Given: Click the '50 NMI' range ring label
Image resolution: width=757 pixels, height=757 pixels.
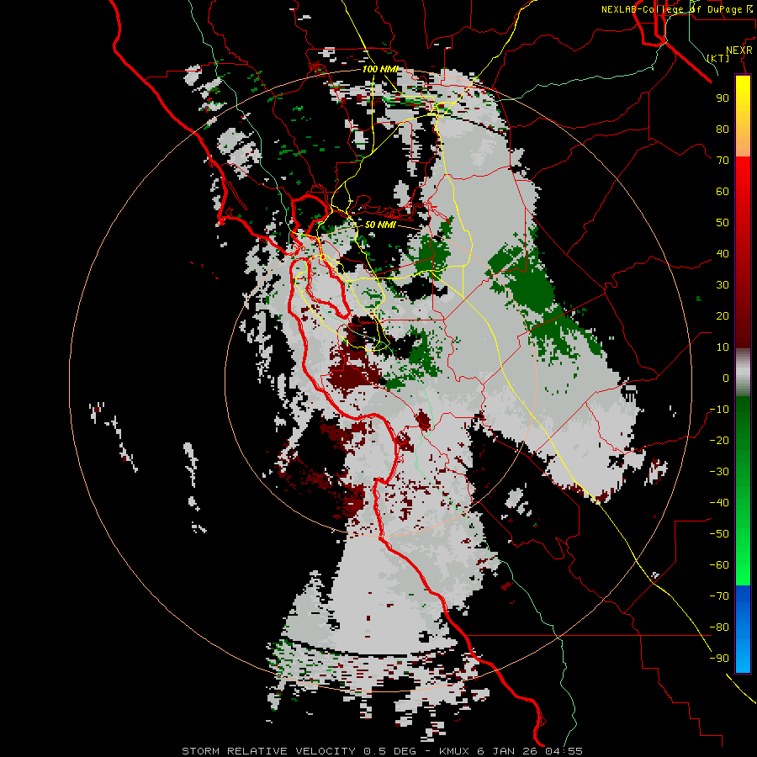Looking at the screenshot, I should tap(380, 225).
